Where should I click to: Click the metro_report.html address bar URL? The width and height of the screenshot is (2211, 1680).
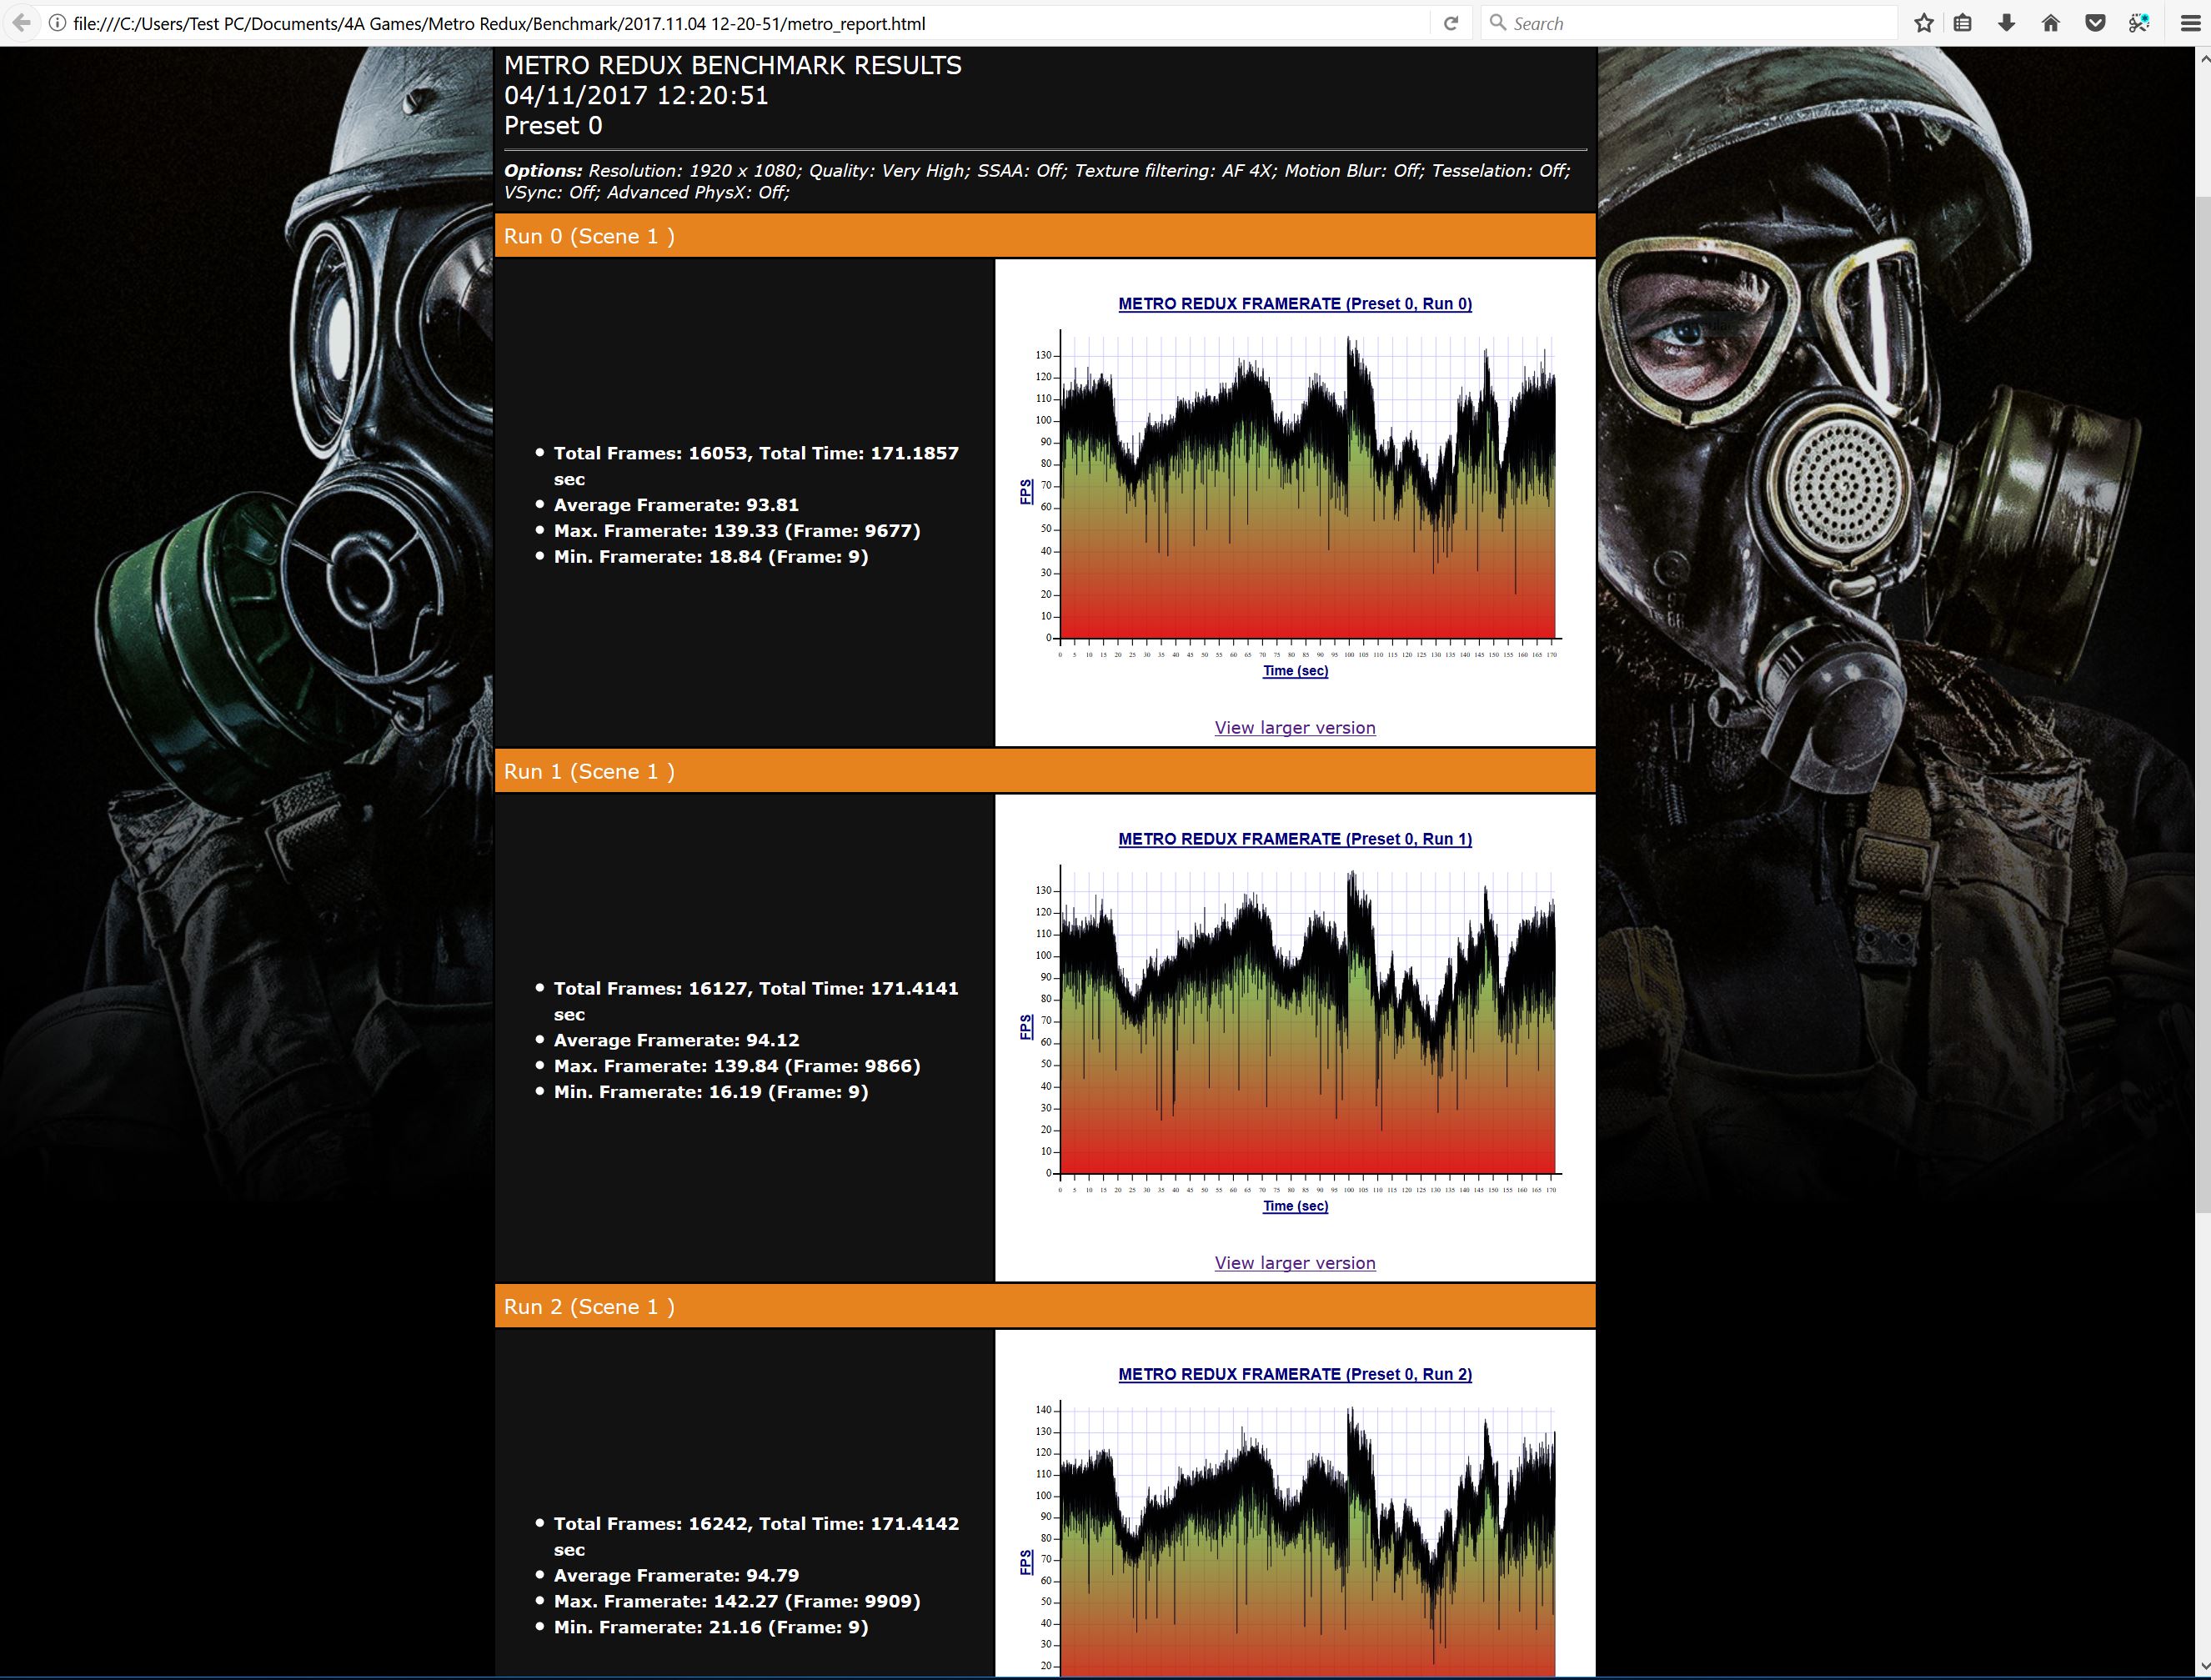500,23
